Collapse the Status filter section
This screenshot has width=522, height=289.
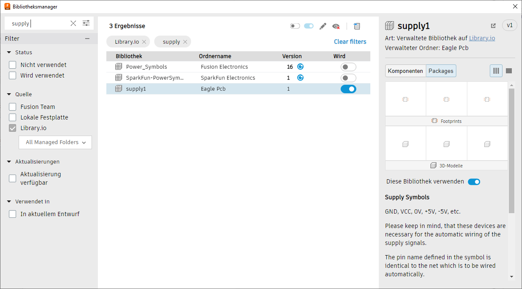tap(9, 52)
